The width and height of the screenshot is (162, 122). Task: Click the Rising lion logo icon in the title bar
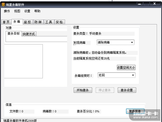[x=3, y=5]
